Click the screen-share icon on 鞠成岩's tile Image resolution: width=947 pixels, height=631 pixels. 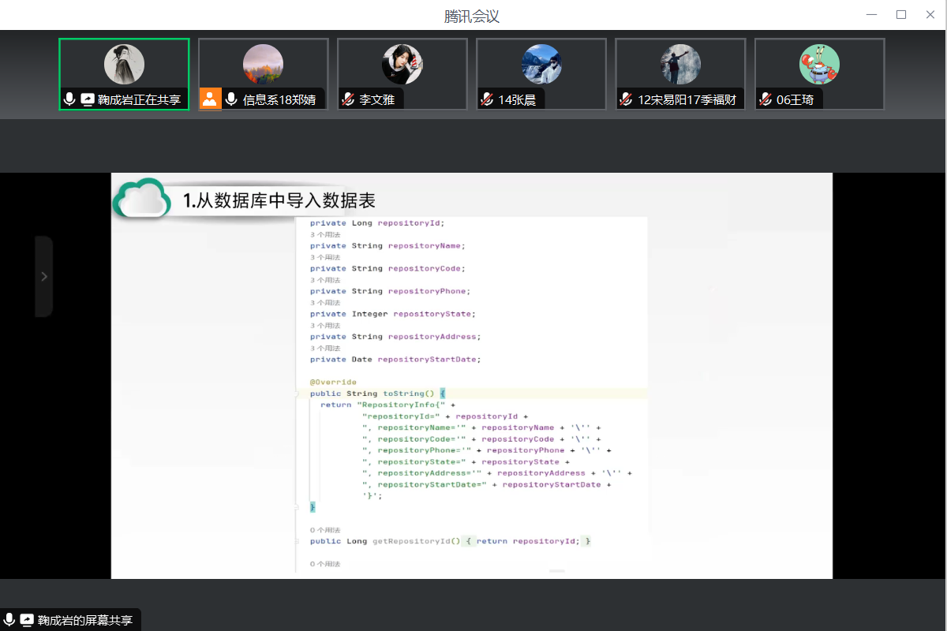click(88, 99)
